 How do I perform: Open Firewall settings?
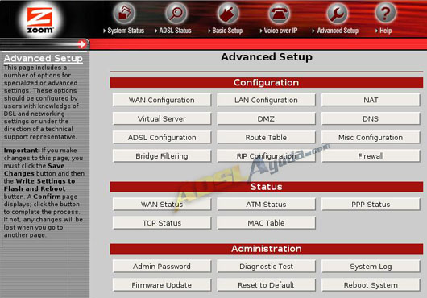(x=371, y=156)
